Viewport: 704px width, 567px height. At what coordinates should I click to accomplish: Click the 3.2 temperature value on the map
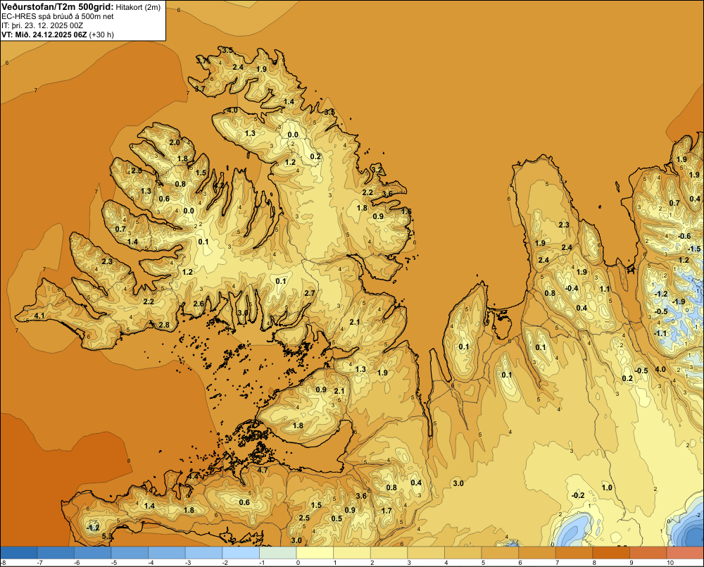pos(378,170)
